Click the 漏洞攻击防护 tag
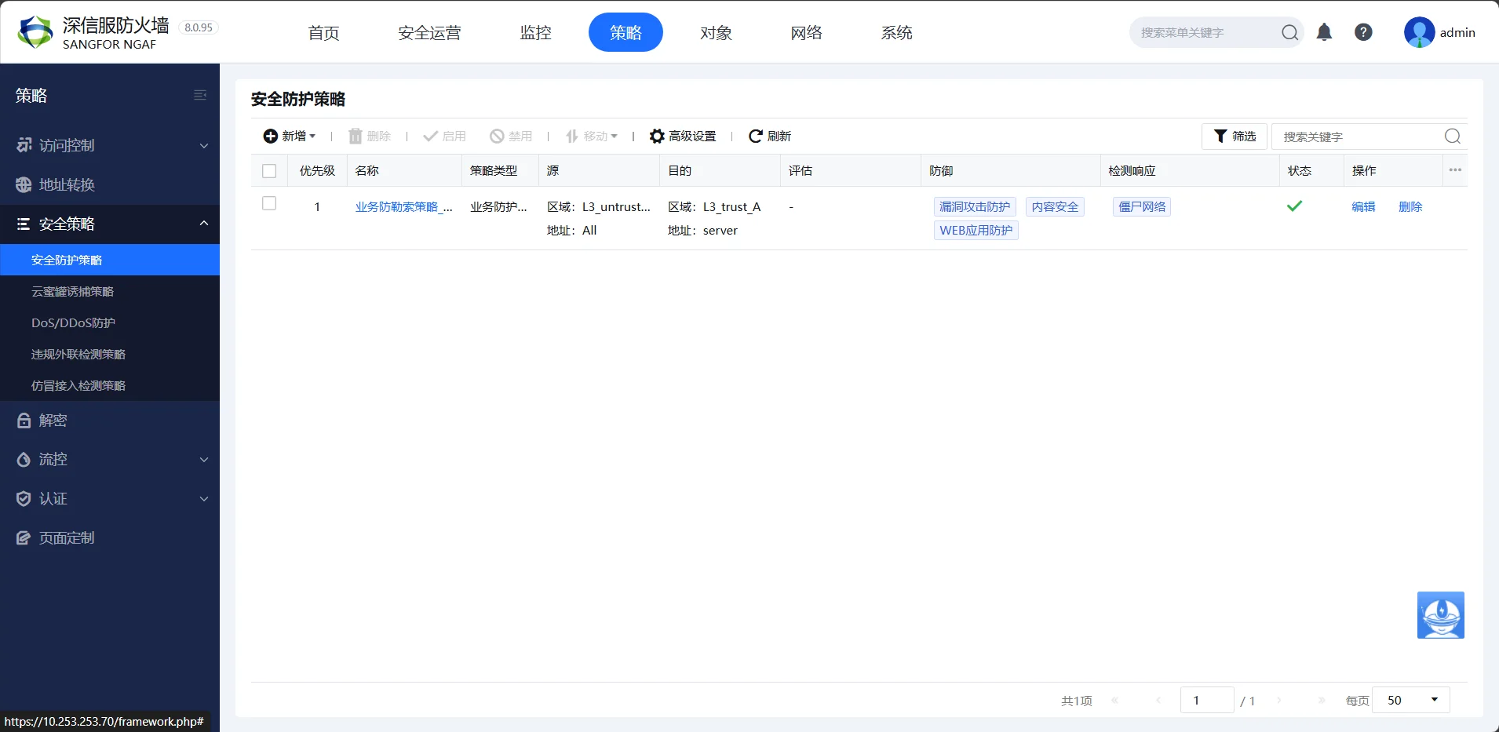The height and width of the screenshot is (732, 1499). (975, 206)
